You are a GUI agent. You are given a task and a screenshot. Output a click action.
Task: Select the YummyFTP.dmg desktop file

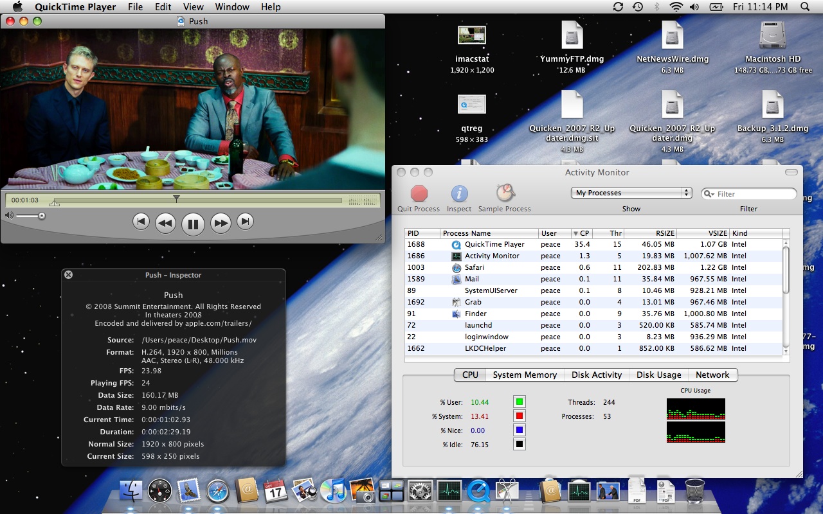pyautogui.click(x=572, y=35)
